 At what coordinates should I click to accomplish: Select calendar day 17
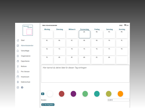(x=109, y=51)
